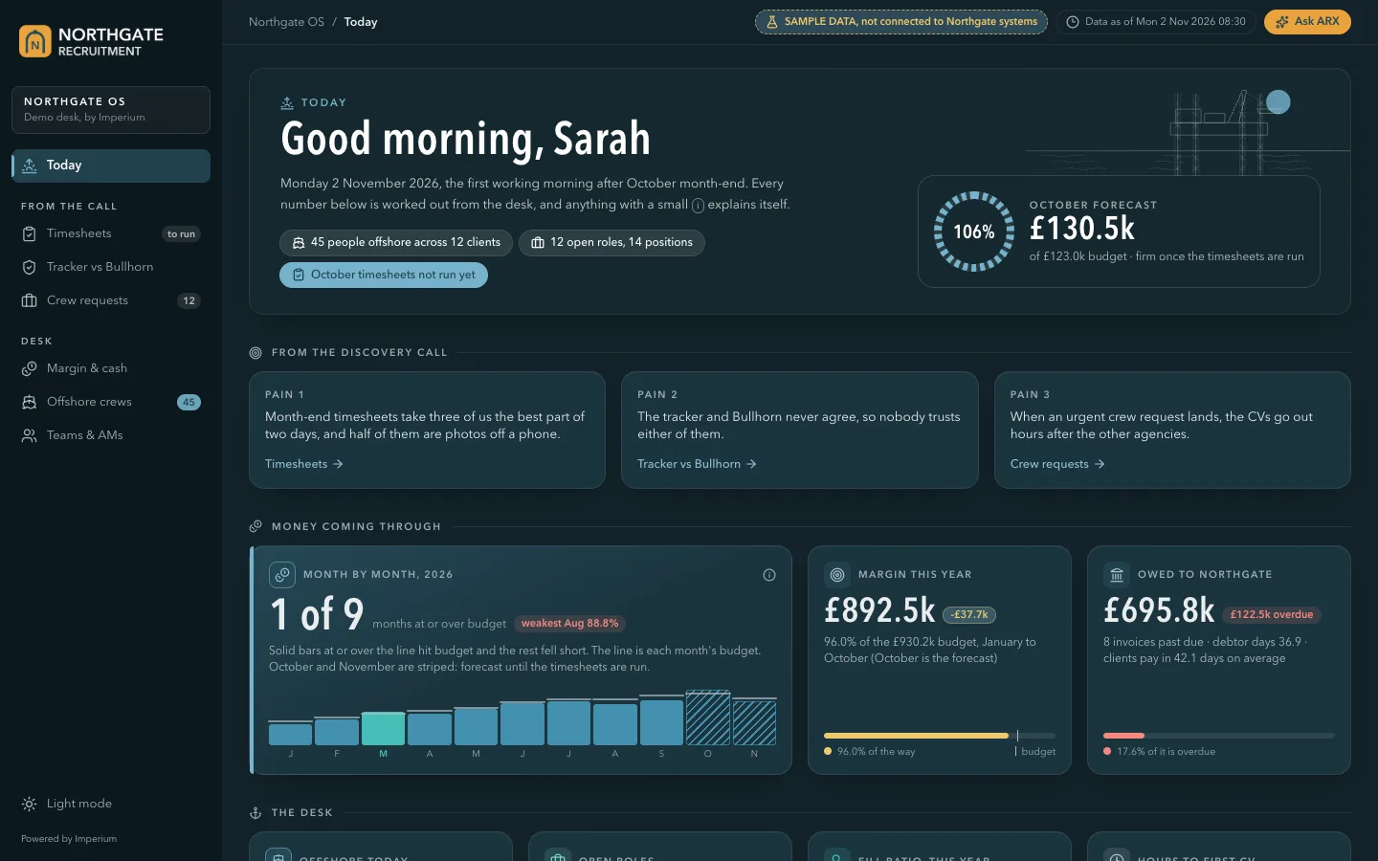Click October timesheets not run yet chip
1378x861 pixels.
click(x=384, y=276)
